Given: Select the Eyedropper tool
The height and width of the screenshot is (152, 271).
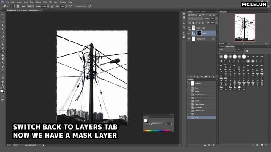Looking at the screenshot, I should 3,33.
